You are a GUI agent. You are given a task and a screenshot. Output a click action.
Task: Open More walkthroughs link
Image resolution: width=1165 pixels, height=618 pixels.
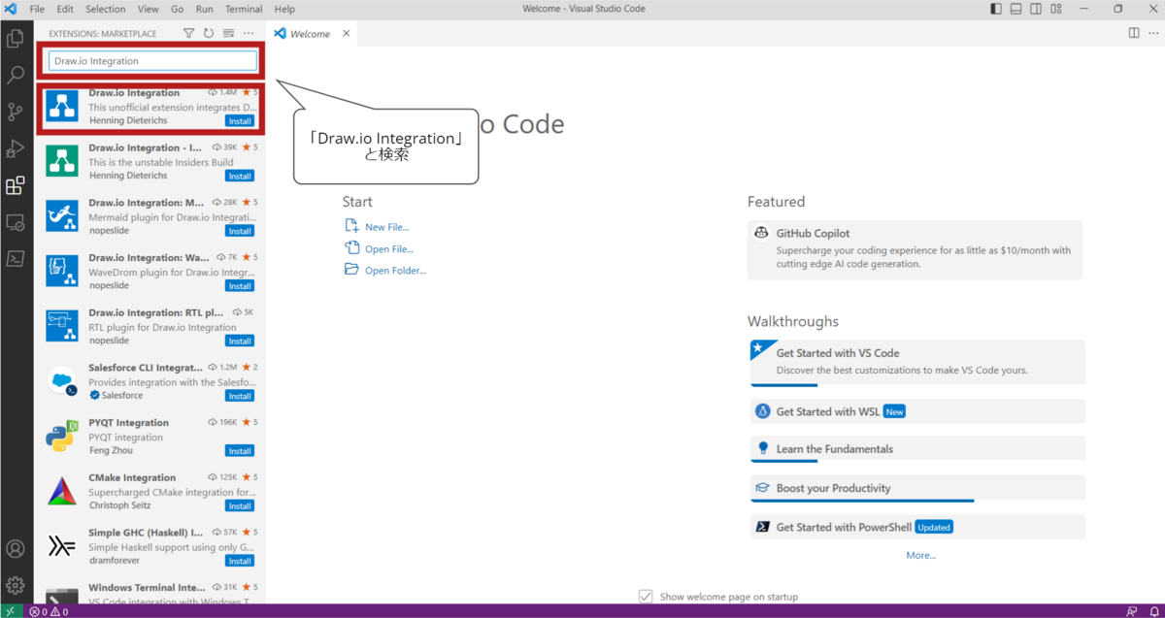(x=921, y=555)
